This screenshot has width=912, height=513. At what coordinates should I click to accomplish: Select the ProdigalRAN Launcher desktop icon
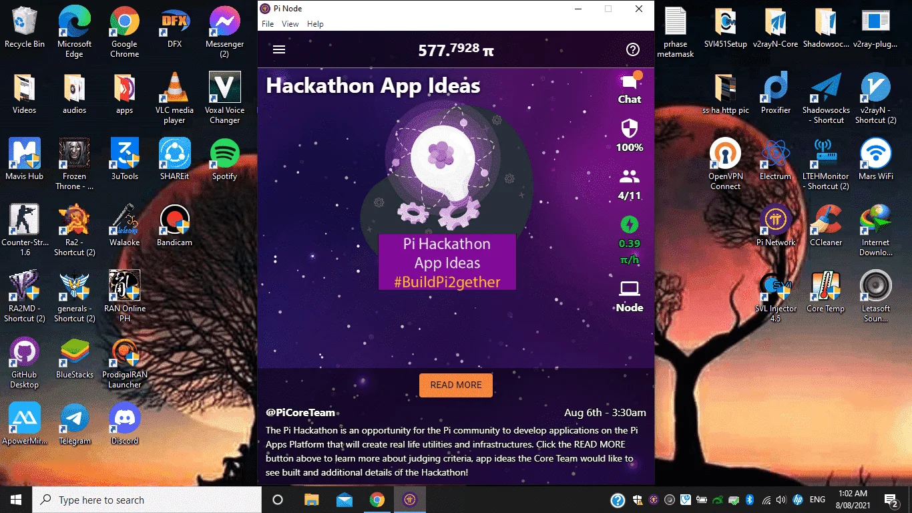pyautogui.click(x=124, y=362)
